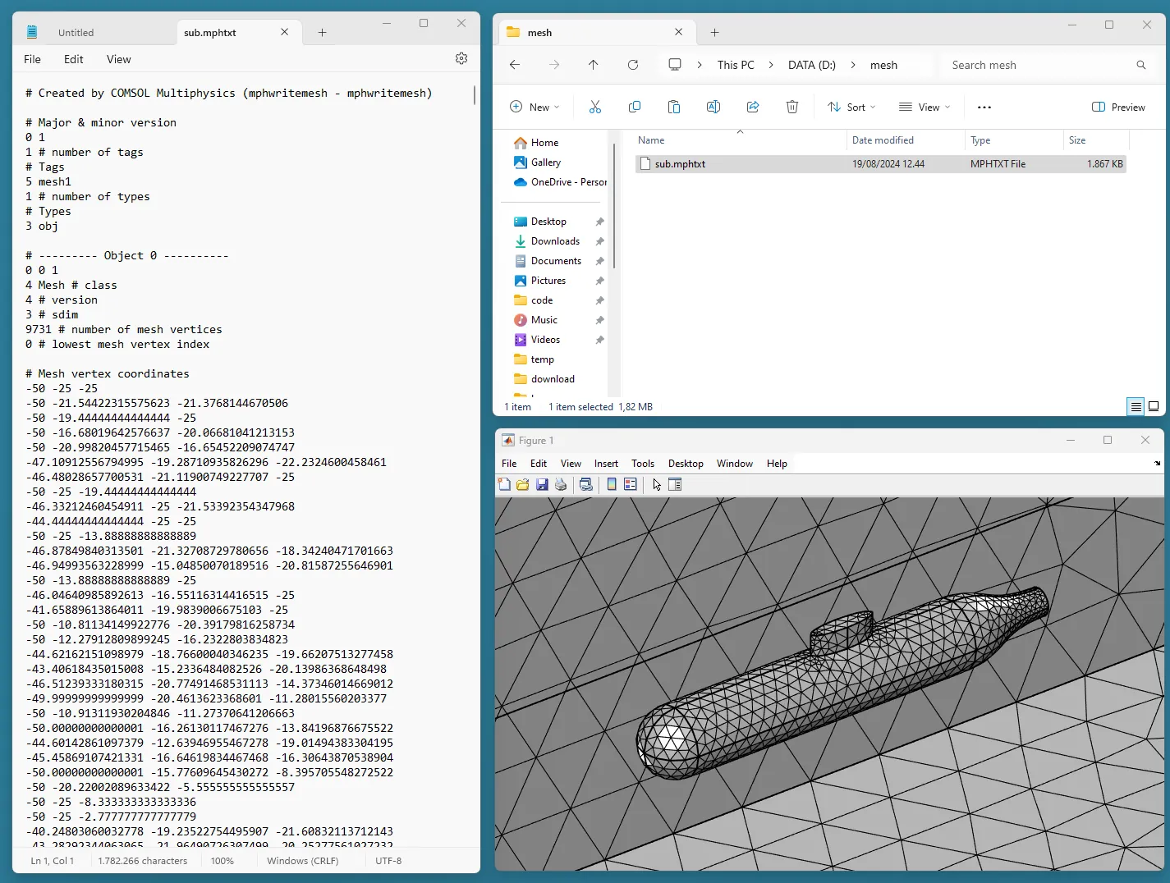
Task: Toggle the Edit Plot arrow tool
Action: 657,485
